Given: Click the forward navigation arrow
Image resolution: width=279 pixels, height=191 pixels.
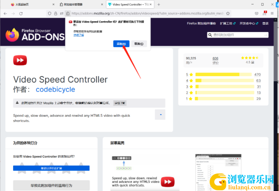Looking at the screenshot, I should pyautogui.click(x=13, y=13).
